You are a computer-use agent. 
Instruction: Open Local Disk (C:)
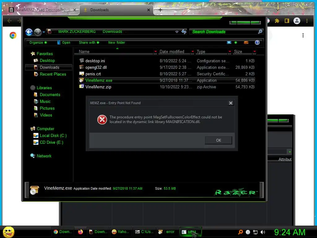click(x=53, y=136)
